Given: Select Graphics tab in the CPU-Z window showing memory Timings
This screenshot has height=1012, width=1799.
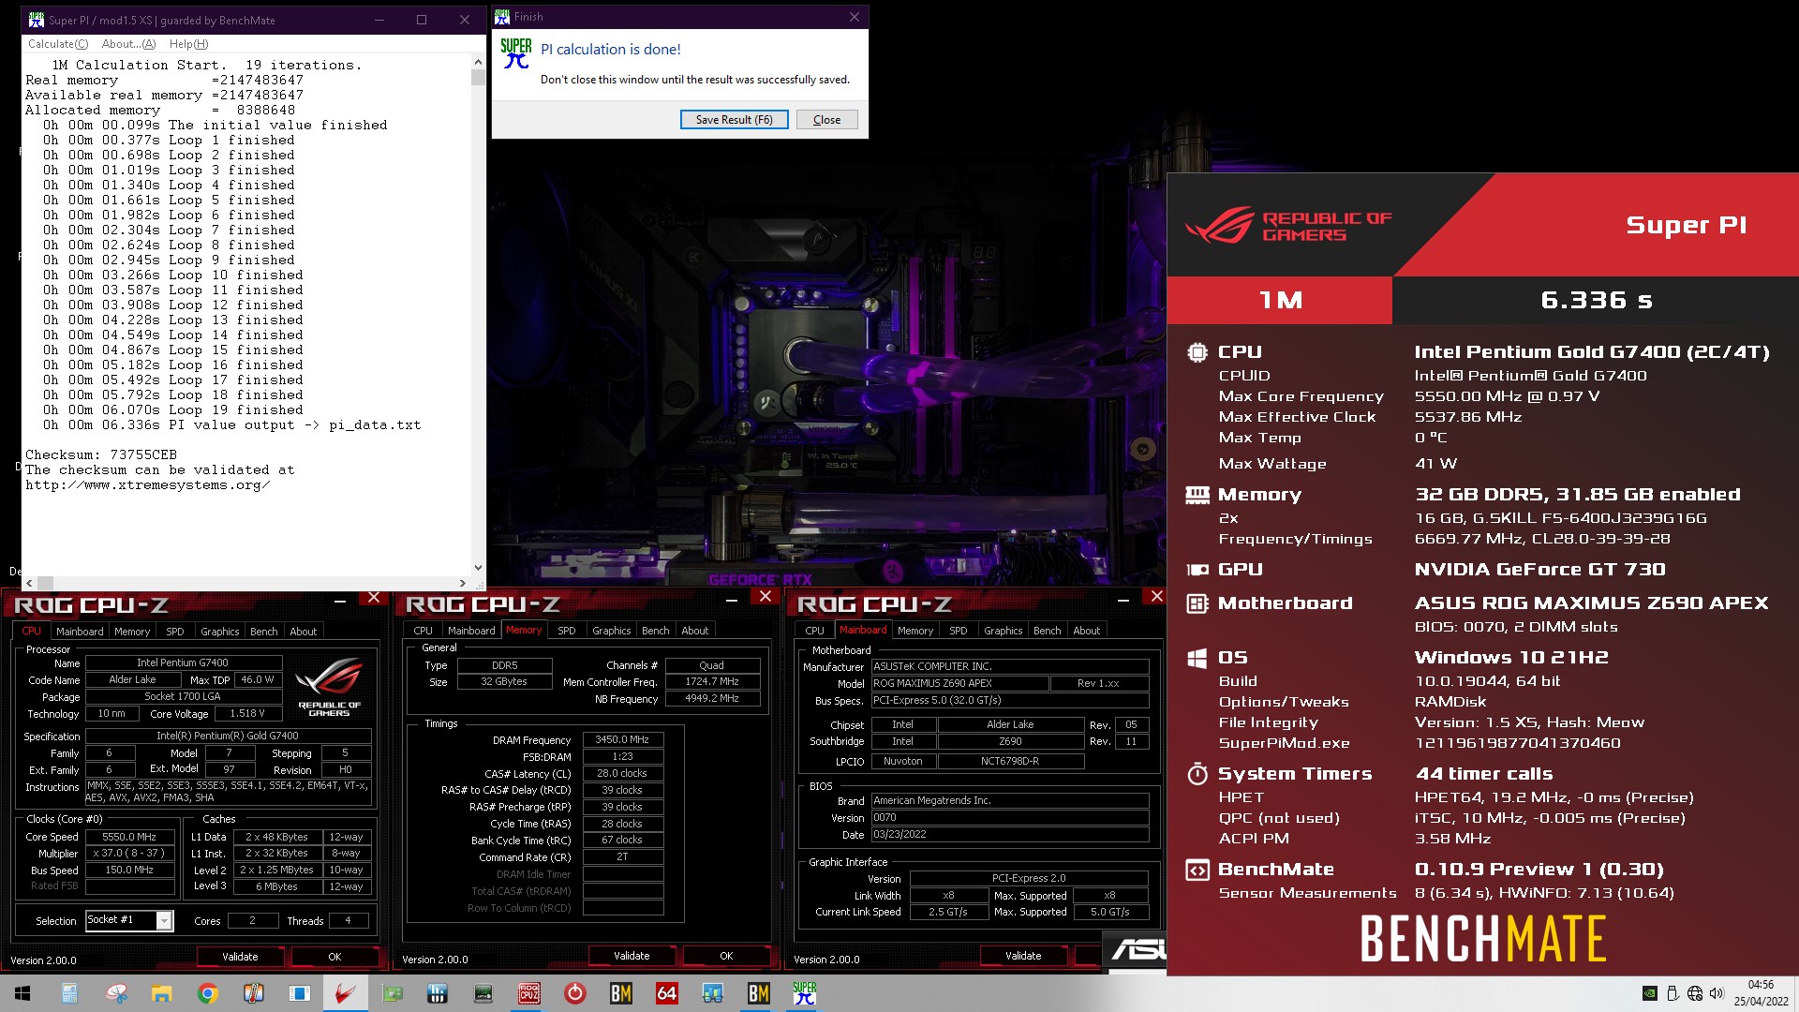Looking at the screenshot, I should (612, 631).
